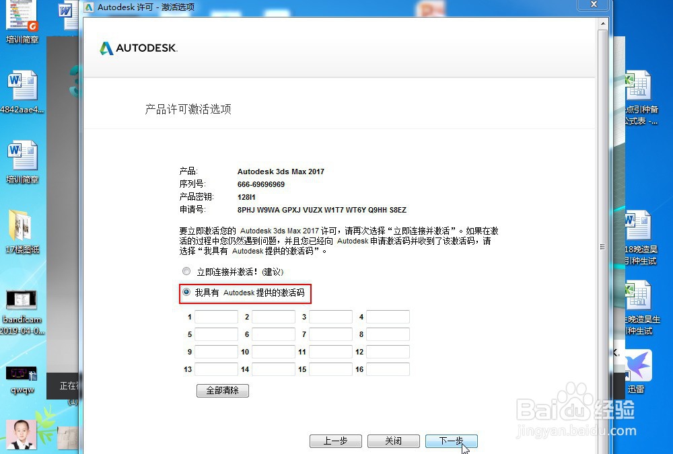Image resolution: width=673 pixels, height=454 pixels.
Task: Click activation code field 16
Action: (388, 369)
